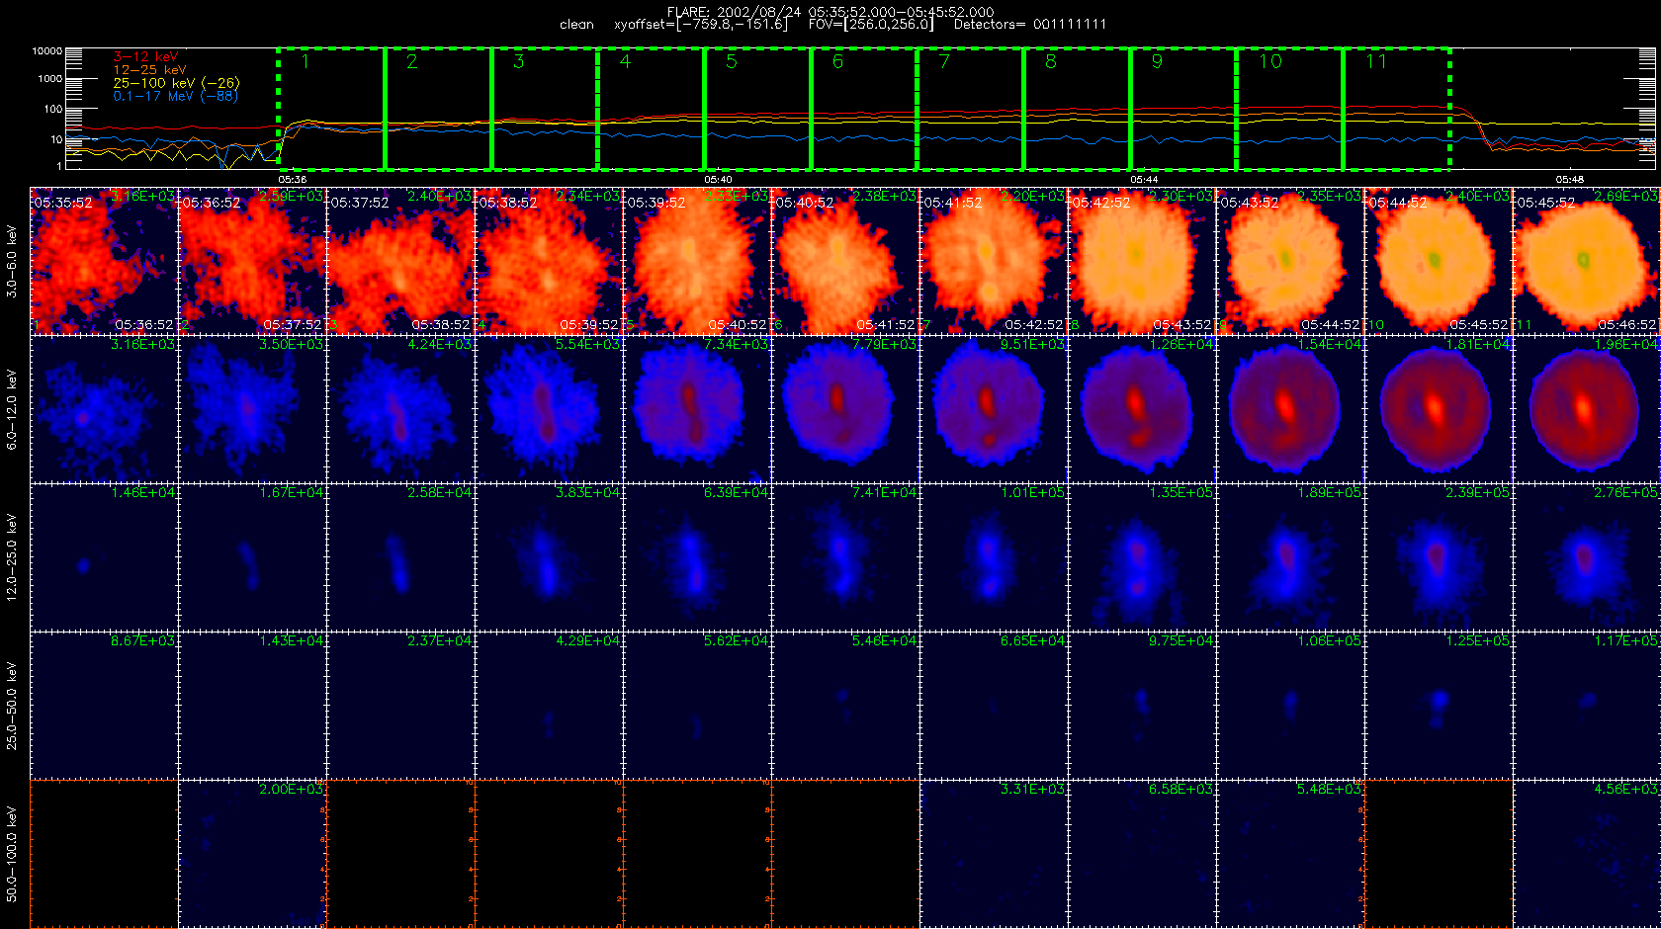Select interval 9 in the lightcurve plot

tap(1183, 109)
